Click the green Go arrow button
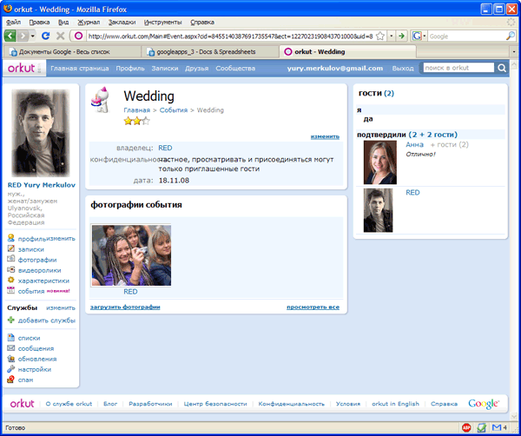 [402, 36]
